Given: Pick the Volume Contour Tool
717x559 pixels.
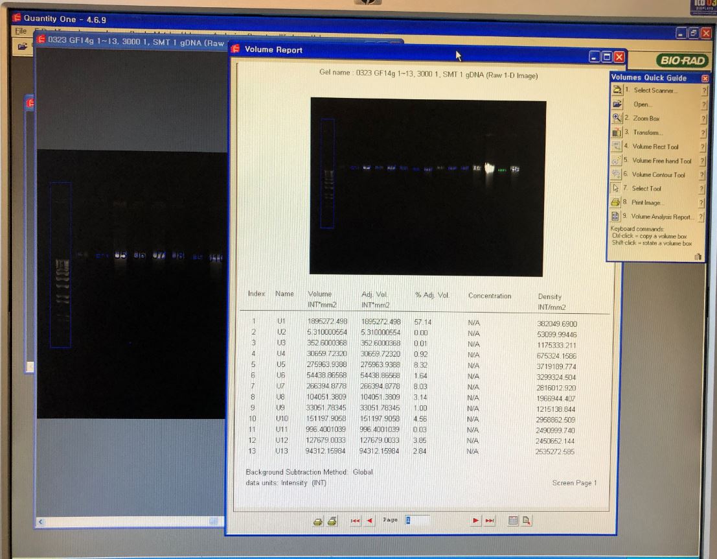Looking at the screenshot, I should point(617,174).
